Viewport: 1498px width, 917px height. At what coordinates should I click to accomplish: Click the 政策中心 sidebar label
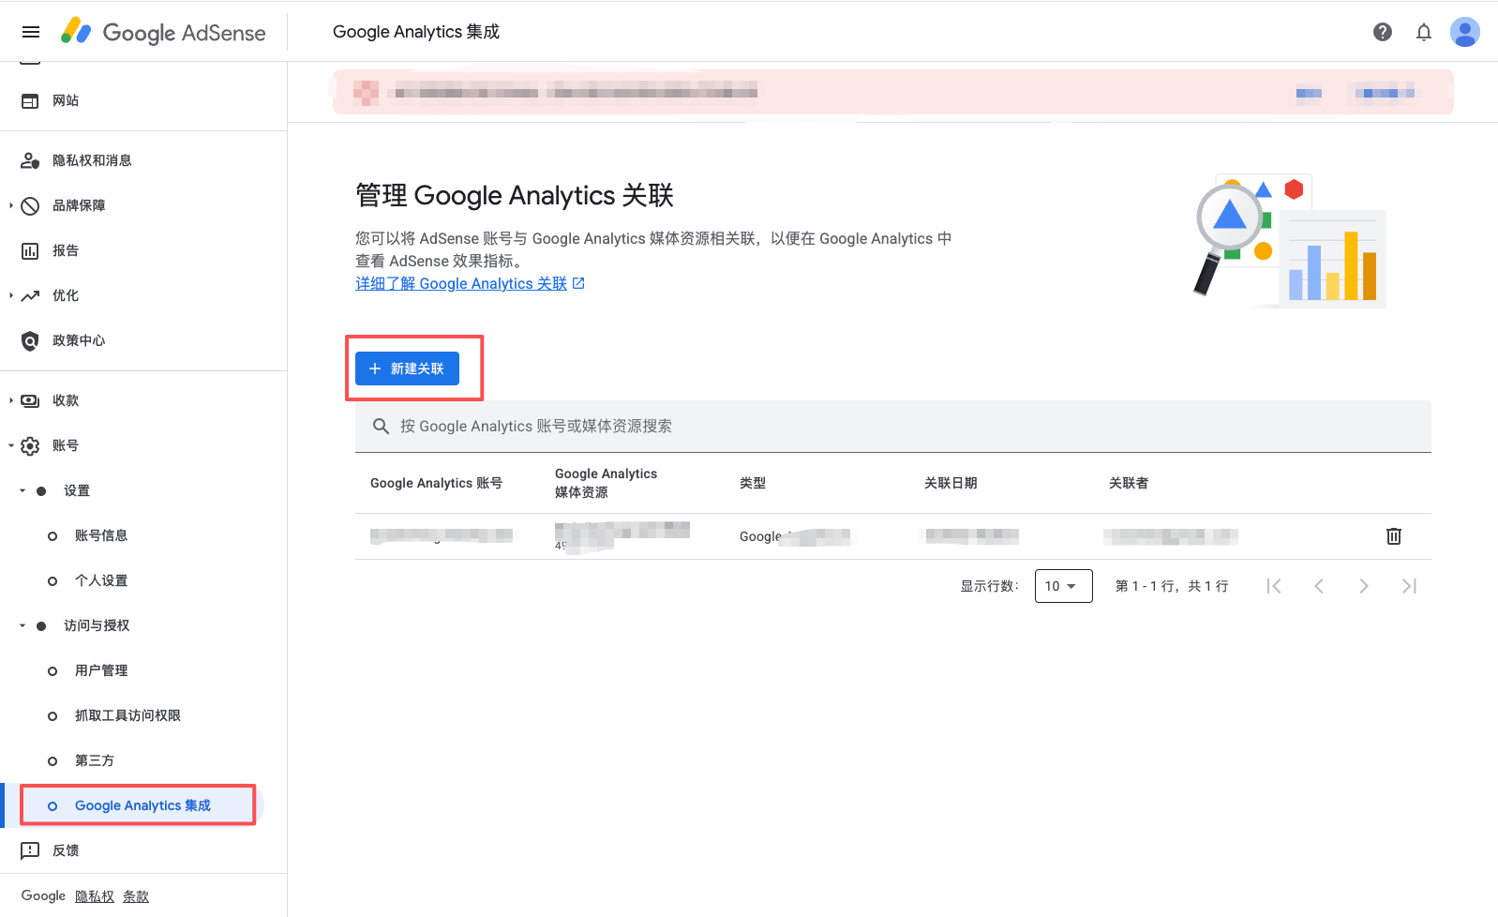(79, 340)
